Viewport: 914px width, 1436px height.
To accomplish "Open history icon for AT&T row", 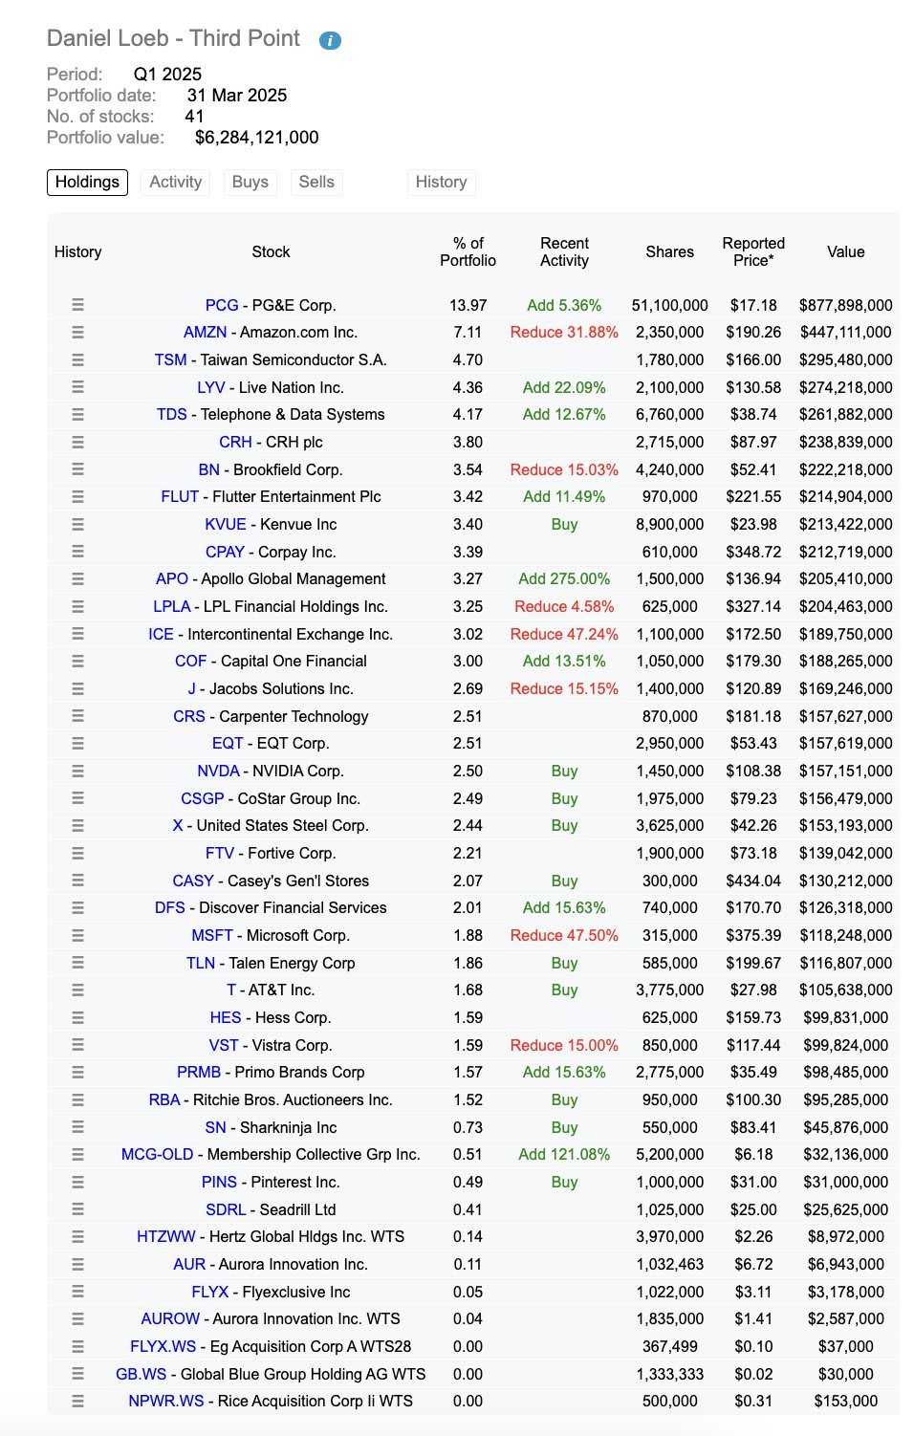I will tap(77, 990).
